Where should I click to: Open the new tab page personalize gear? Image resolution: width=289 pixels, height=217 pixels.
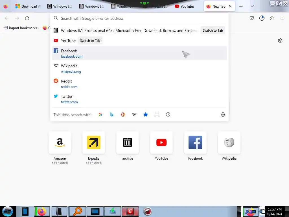(280, 41)
